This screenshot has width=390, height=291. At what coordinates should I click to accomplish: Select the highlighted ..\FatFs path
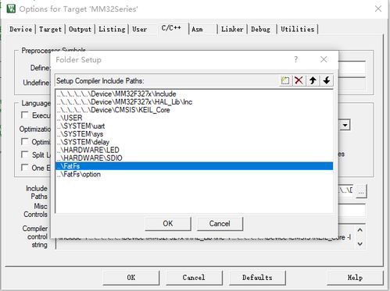click(x=194, y=166)
